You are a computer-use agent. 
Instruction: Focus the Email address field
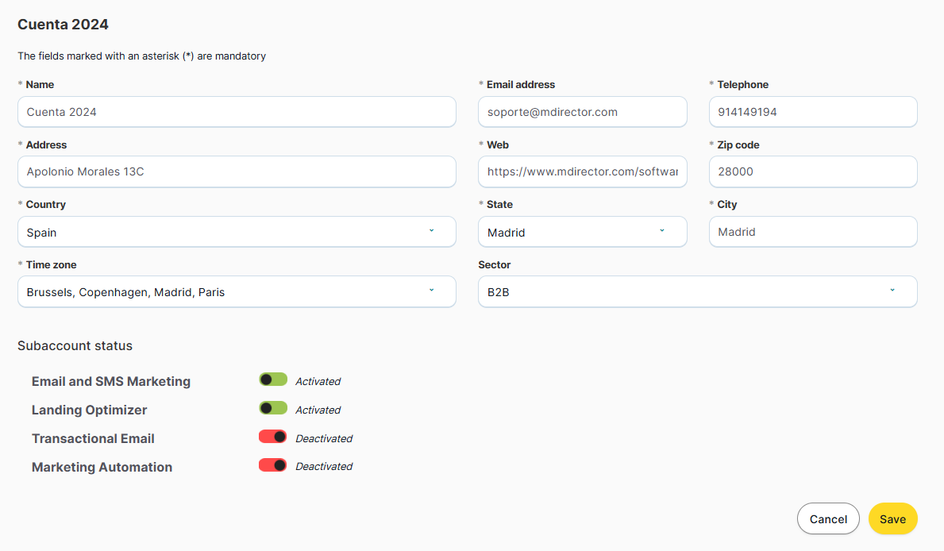582,112
